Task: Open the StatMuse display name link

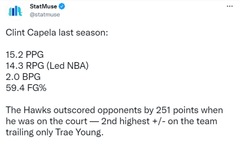Action: (x=43, y=6)
